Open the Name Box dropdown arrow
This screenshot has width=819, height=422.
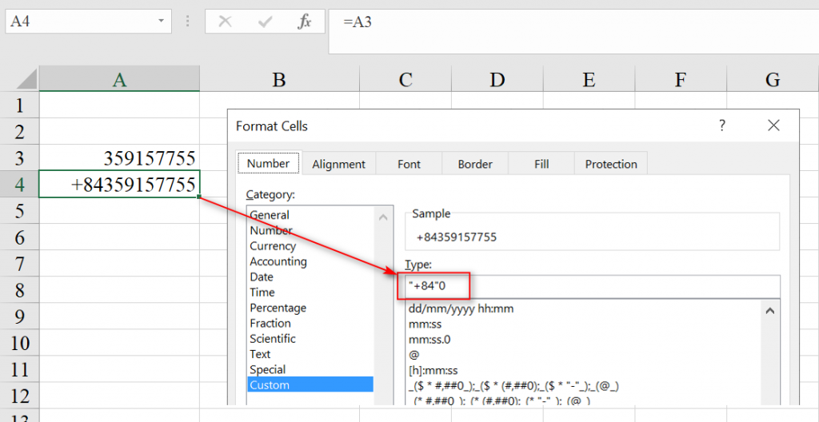coord(162,21)
